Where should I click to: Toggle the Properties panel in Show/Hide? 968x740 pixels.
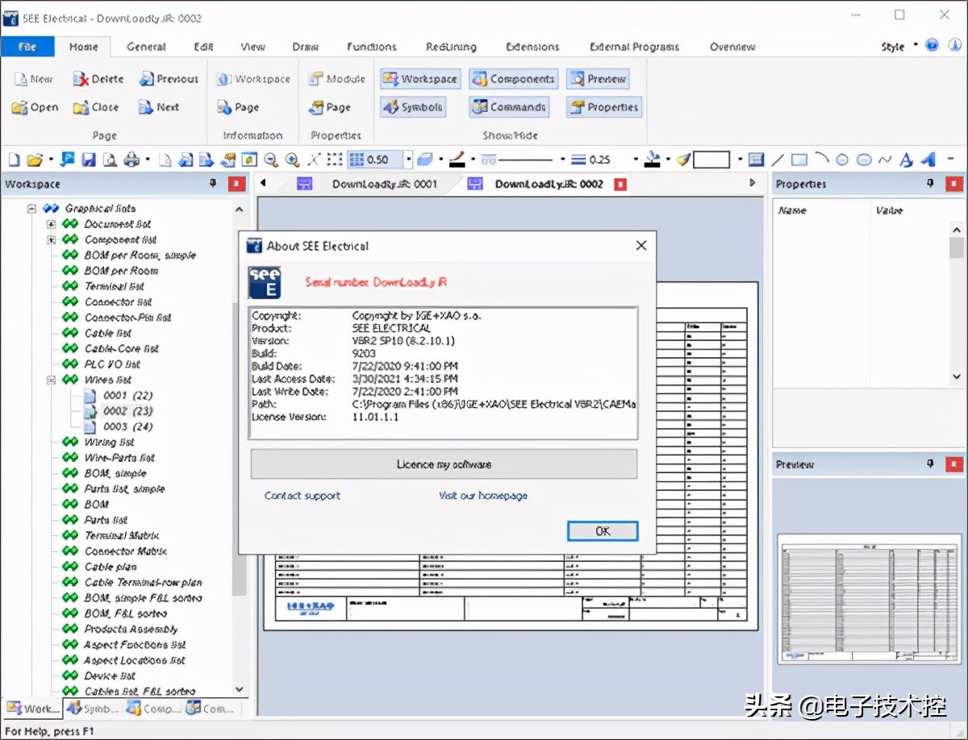pos(603,107)
